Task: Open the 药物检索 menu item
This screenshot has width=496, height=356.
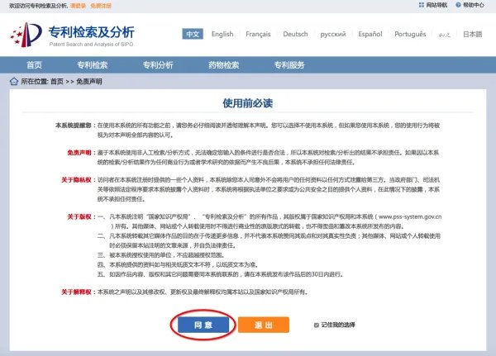Action: 224,65
